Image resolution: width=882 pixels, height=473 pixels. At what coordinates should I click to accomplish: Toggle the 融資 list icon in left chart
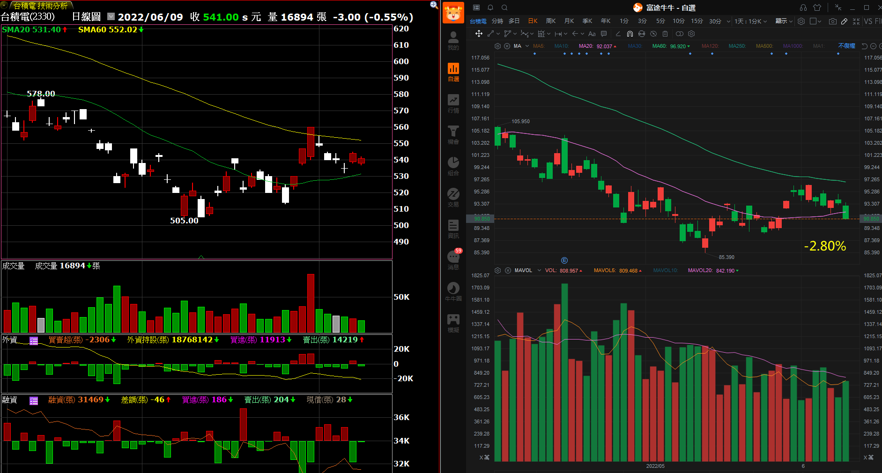34,400
